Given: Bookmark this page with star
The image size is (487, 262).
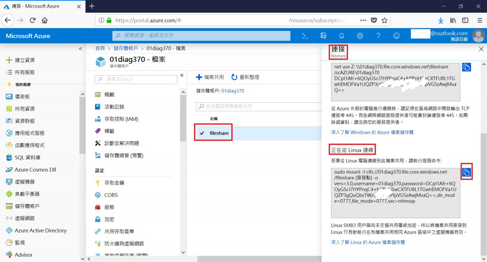Looking at the screenshot, I should (384, 20).
